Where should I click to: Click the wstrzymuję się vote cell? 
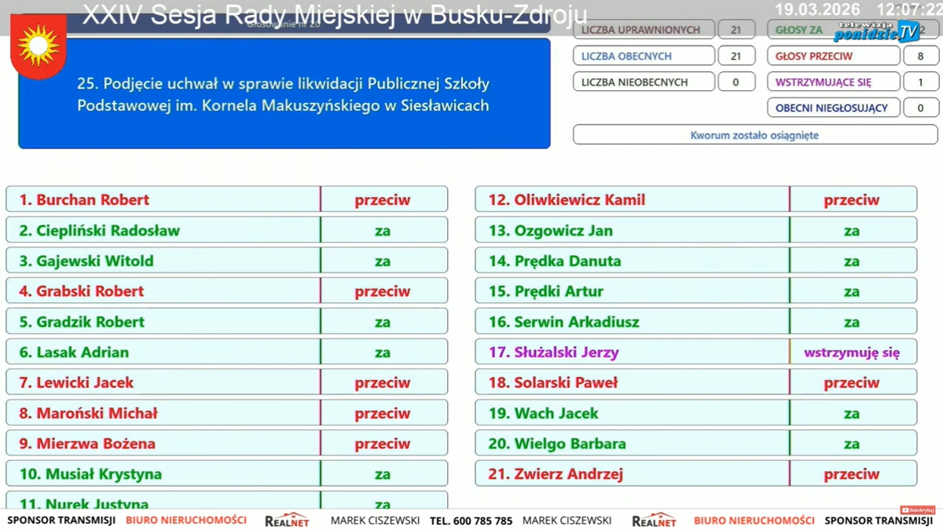pyautogui.click(x=852, y=353)
